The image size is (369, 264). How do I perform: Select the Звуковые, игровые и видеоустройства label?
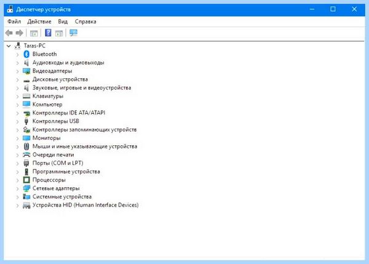click(82, 88)
